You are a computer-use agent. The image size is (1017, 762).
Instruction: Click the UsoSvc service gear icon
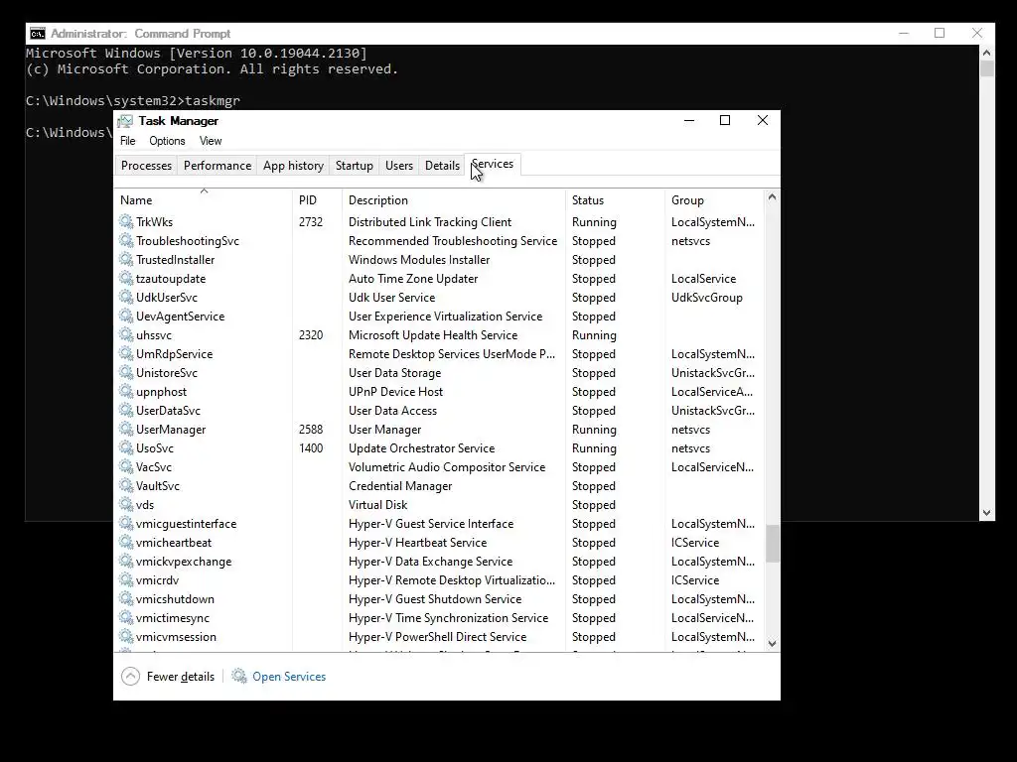(126, 448)
